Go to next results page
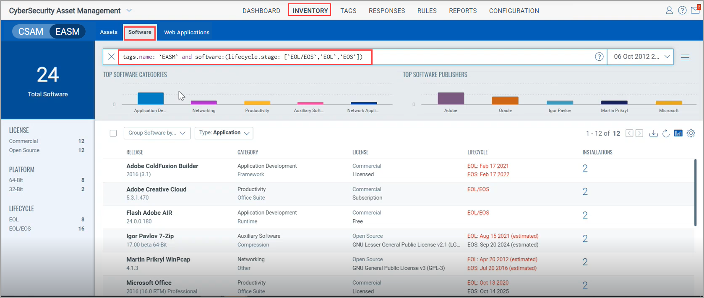Screen dimensions: 704x298 (x=639, y=133)
